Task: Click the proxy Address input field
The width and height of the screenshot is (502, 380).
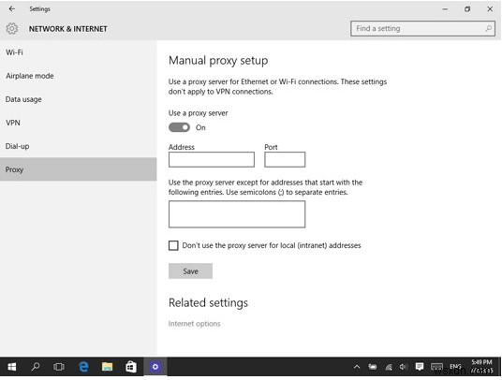Action: pos(212,159)
